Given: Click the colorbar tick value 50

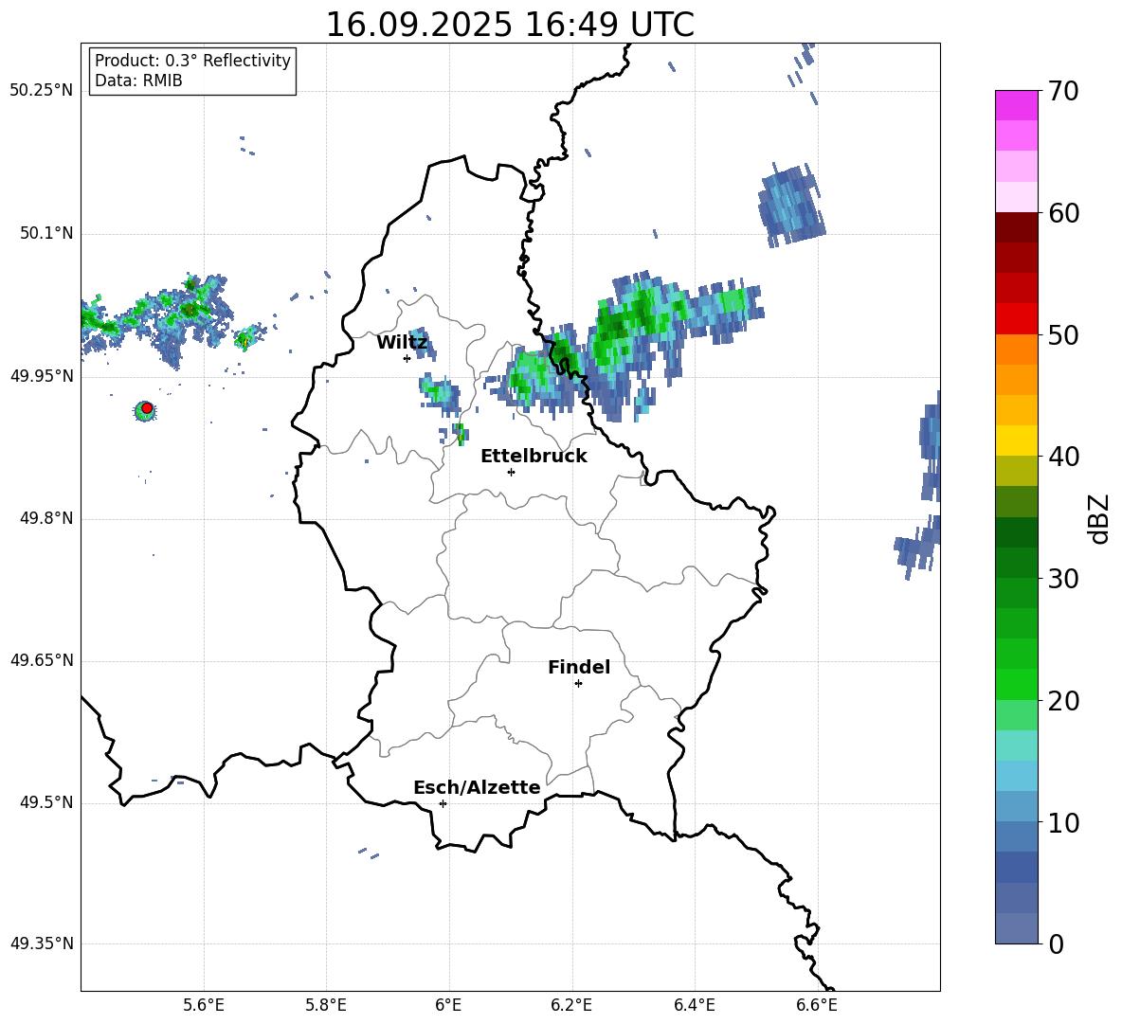Looking at the screenshot, I should (1063, 334).
